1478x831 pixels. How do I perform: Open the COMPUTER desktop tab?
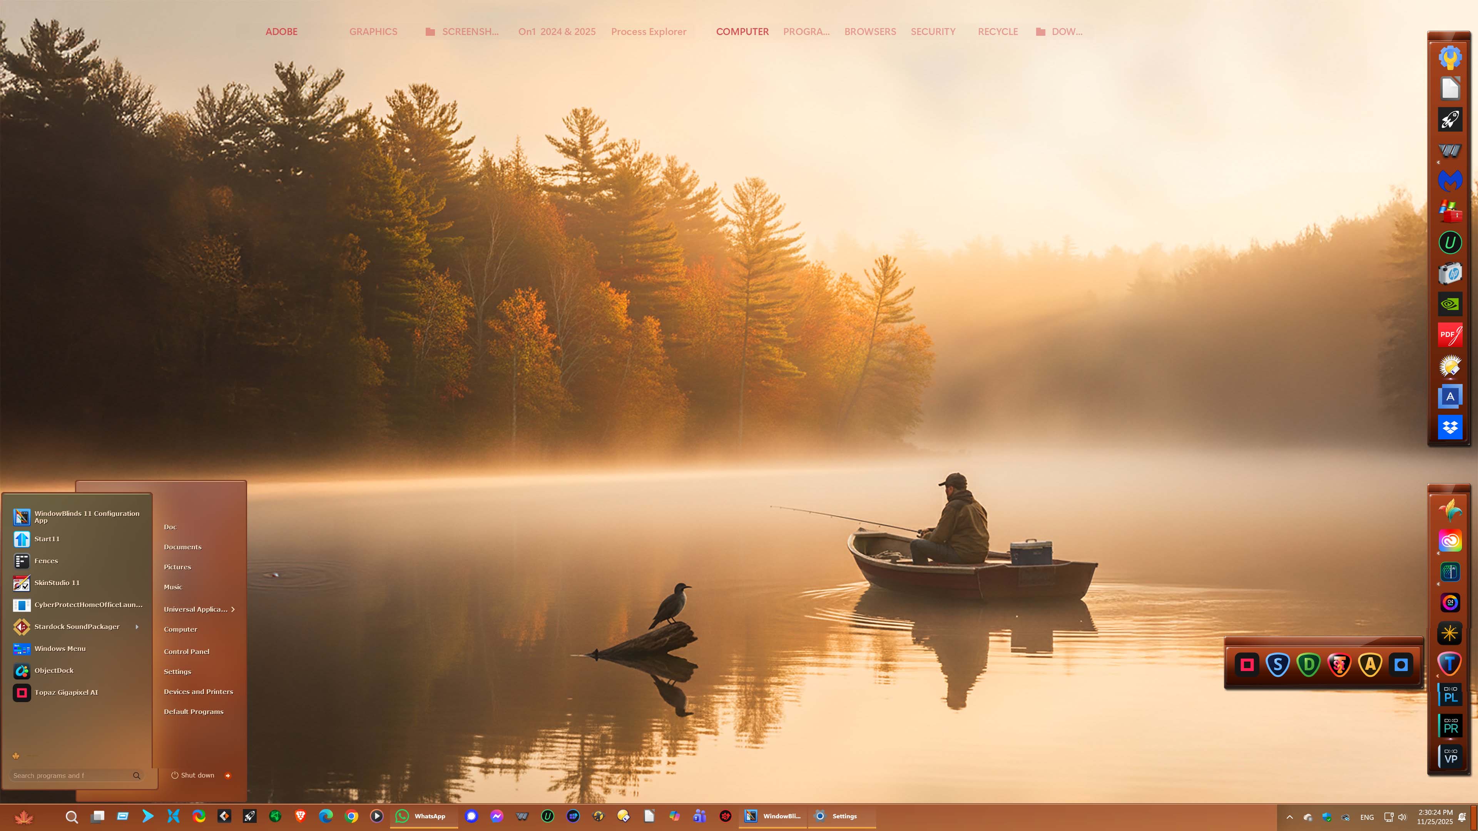pyautogui.click(x=742, y=32)
